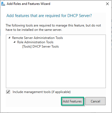Uncheck the Include management tools checkbox
Viewport: 112px width, 113px height.
pyautogui.click(x=8, y=92)
